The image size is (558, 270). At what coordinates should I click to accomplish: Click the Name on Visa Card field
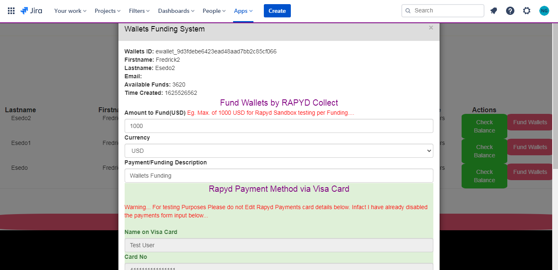tap(279, 245)
